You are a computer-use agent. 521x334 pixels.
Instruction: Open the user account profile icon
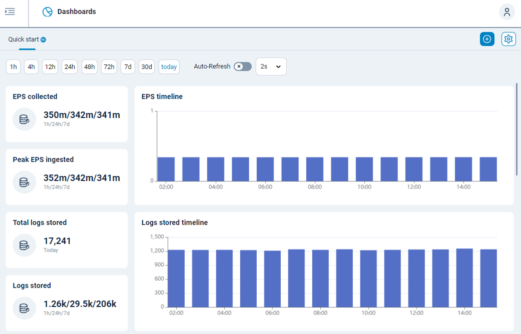(507, 11)
